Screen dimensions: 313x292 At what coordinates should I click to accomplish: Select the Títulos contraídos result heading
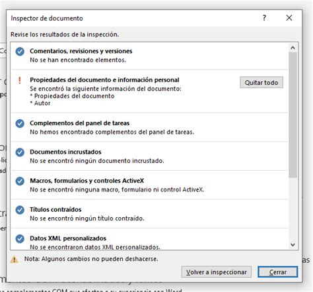pos(55,209)
